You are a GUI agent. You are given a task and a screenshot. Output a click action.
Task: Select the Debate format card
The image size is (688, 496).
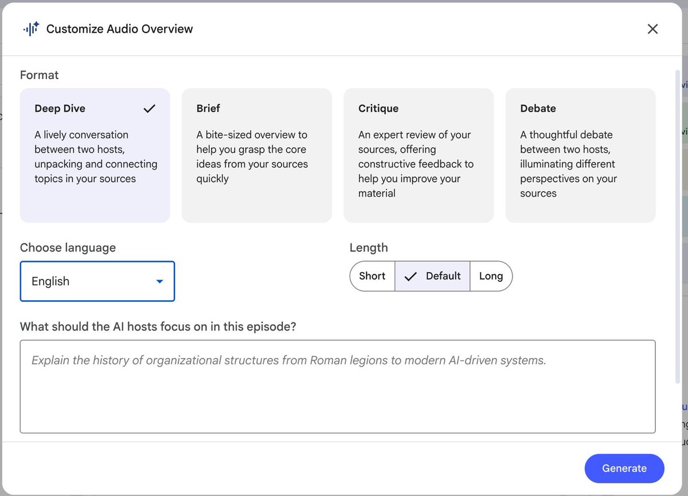(x=580, y=155)
